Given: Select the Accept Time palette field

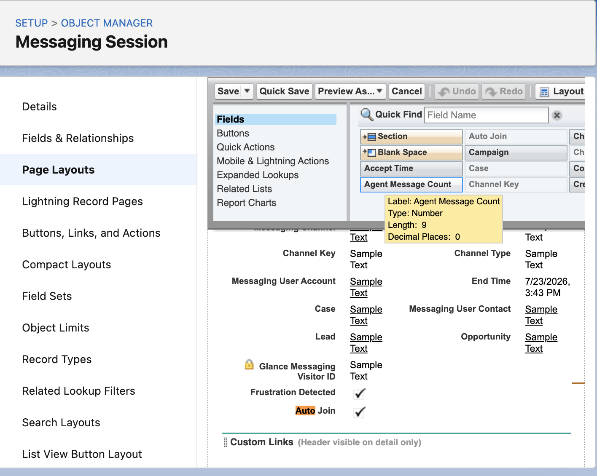Looking at the screenshot, I should click(411, 168).
